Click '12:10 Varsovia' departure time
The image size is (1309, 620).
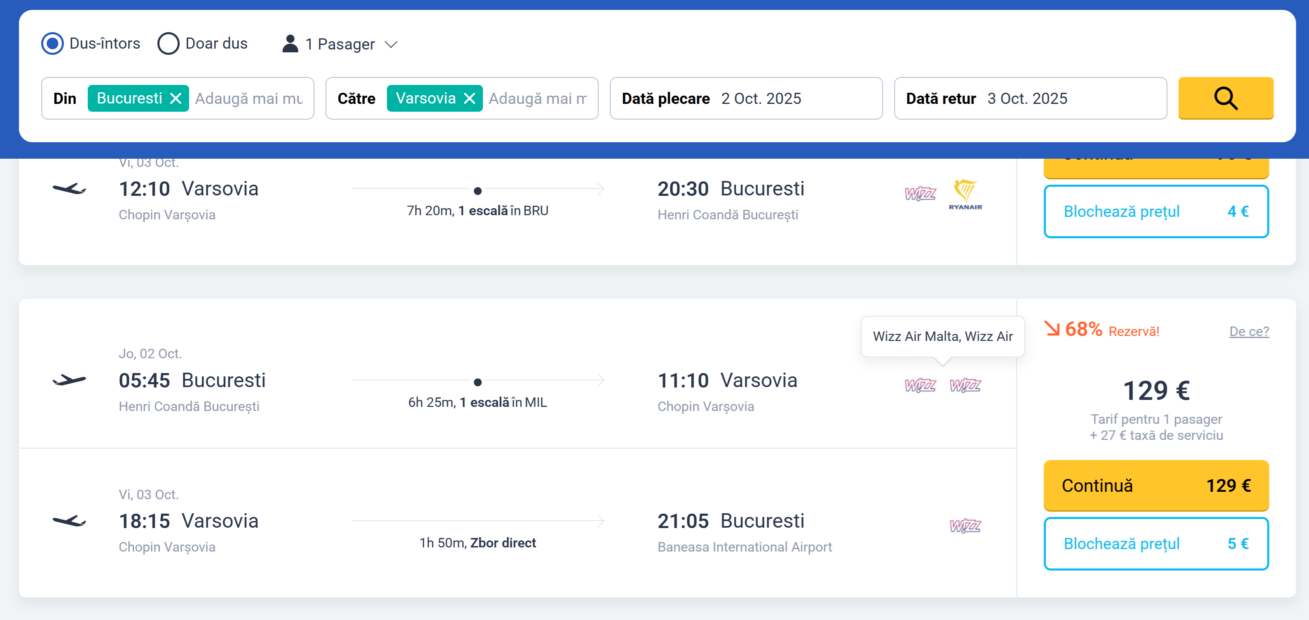[189, 189]
